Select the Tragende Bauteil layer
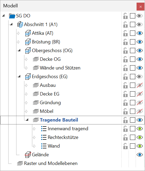The width and height of the screenshot is (145, 171). pyautogui.click(x=59, y=120)
